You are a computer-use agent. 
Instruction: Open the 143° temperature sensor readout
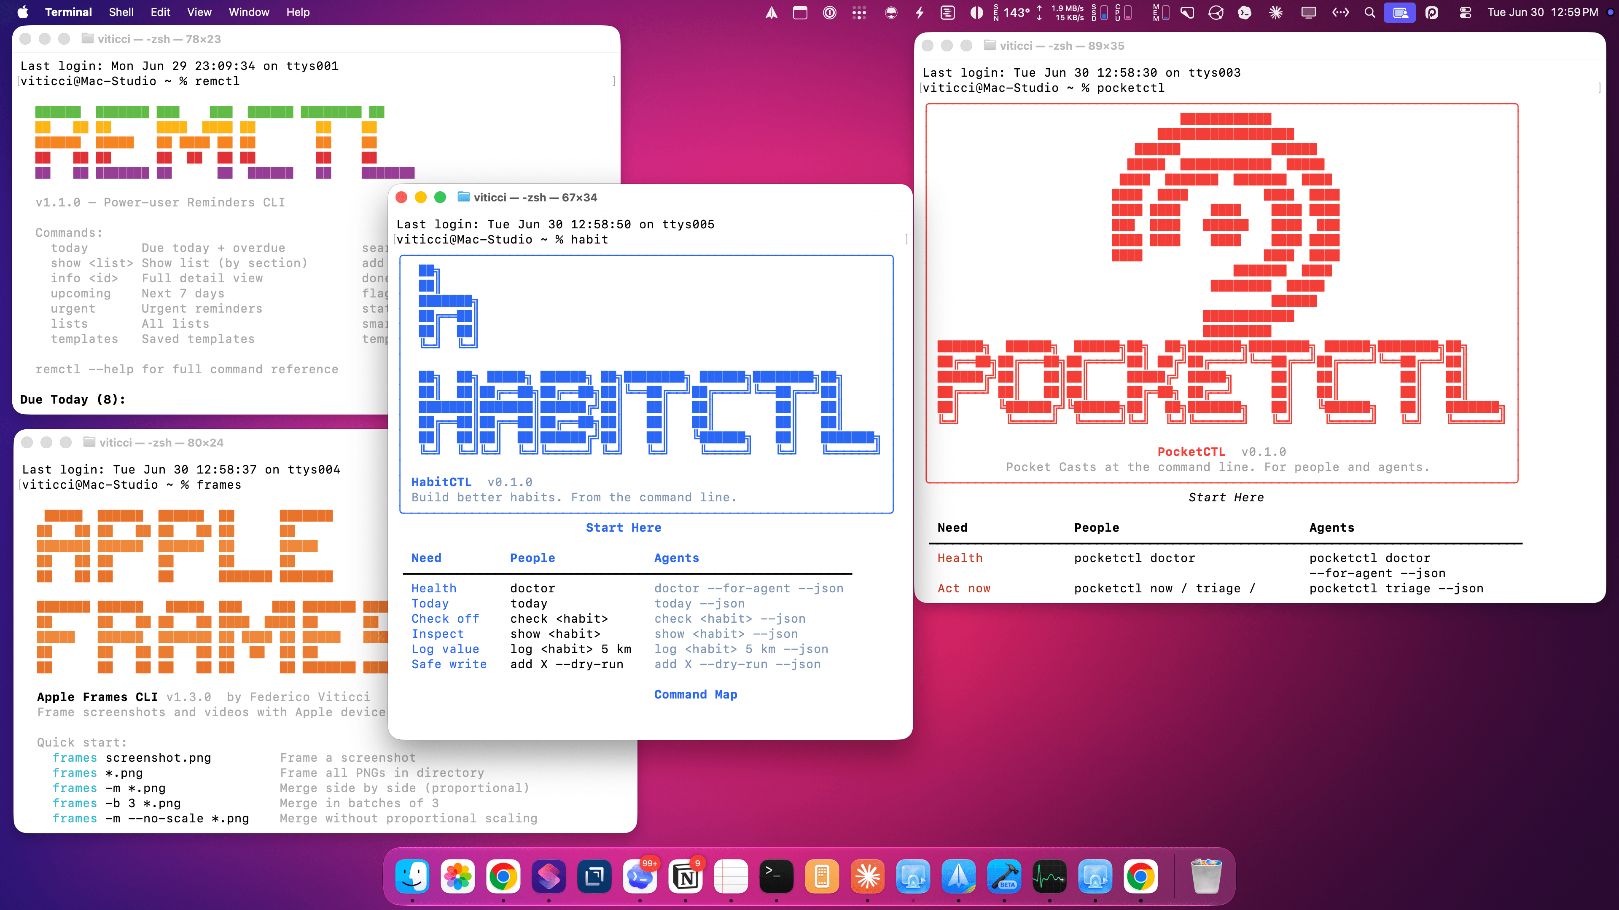tap(1012, 13)
